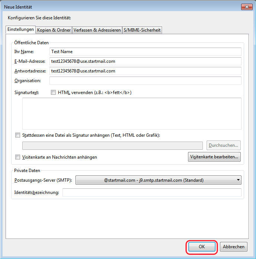The image size is (256, 259).
Task: Check Stattdessen eine Datei als Signatur anhängen
Action: coord(17,135)
